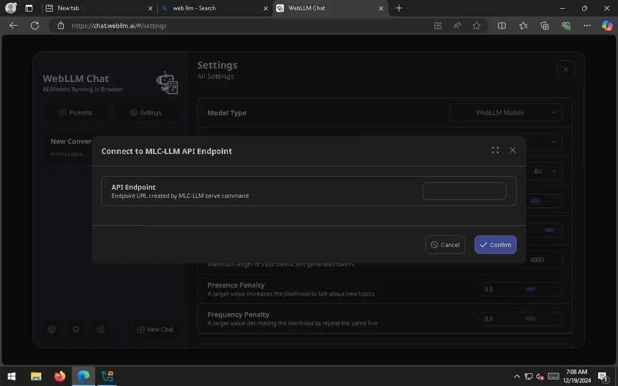Open File Explorer from taskbar

pos(36,376)
